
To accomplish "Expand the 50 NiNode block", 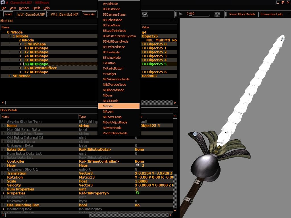I will point(9,76).
